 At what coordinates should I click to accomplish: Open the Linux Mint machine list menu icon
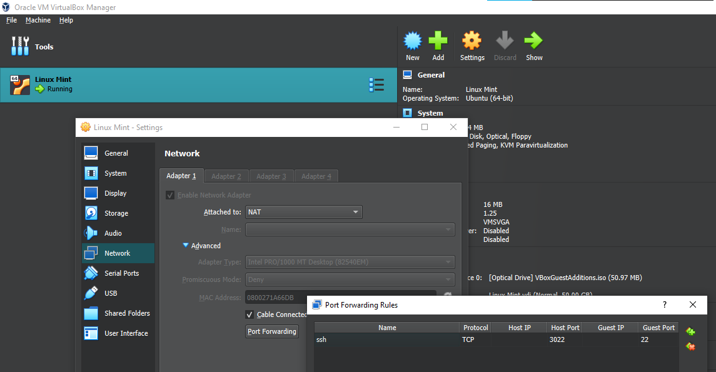click(376, 84)
